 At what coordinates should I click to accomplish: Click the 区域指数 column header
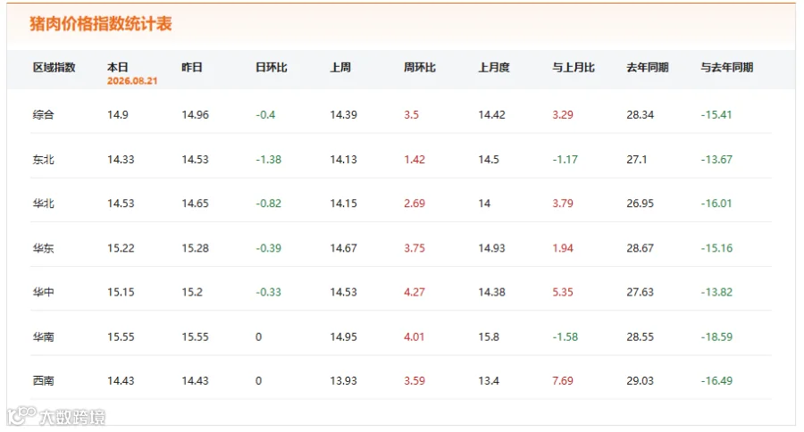point(54,67)
